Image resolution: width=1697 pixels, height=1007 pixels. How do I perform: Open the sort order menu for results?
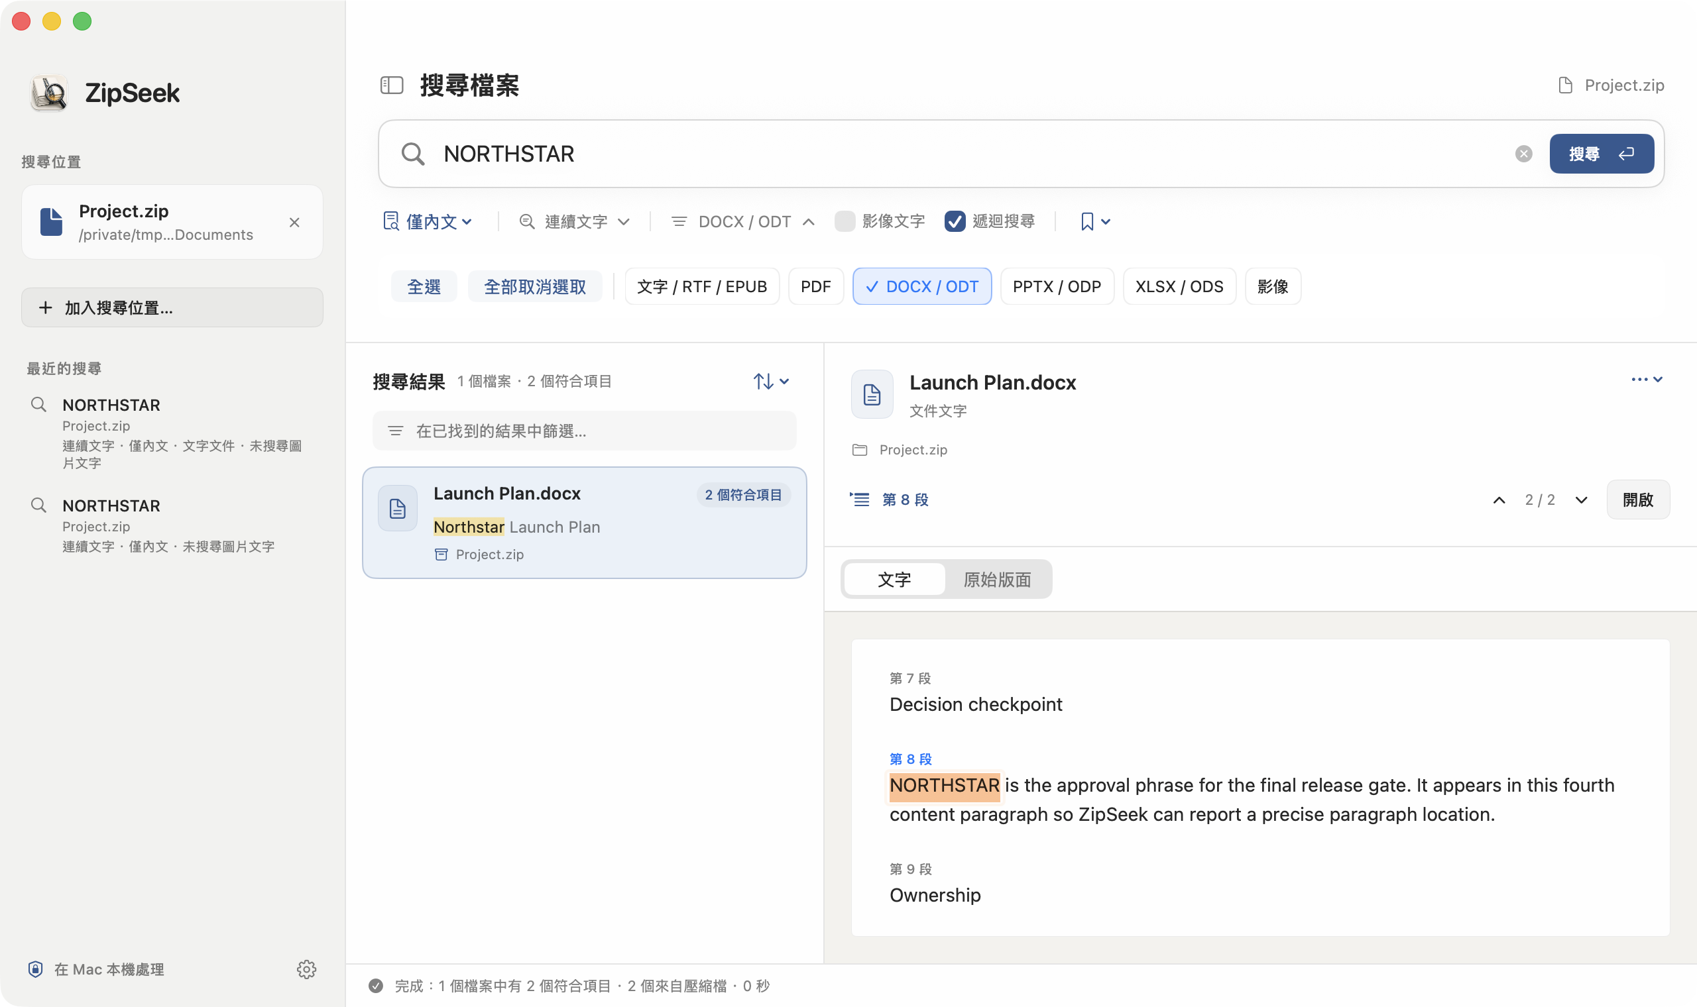[771, 382]
